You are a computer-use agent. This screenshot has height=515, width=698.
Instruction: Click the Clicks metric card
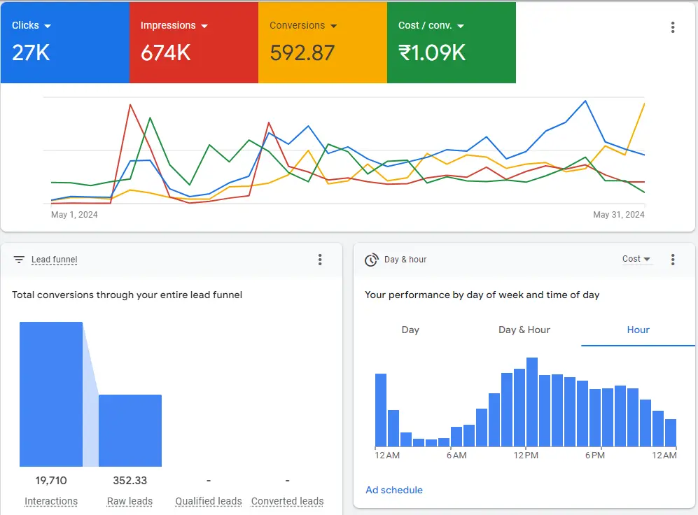point(64,42)
